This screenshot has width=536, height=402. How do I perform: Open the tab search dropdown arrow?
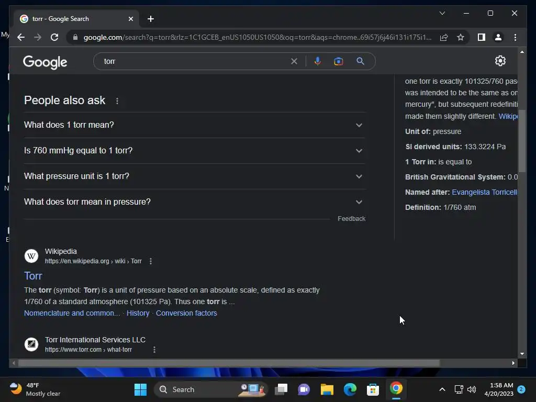pos(442,13)
